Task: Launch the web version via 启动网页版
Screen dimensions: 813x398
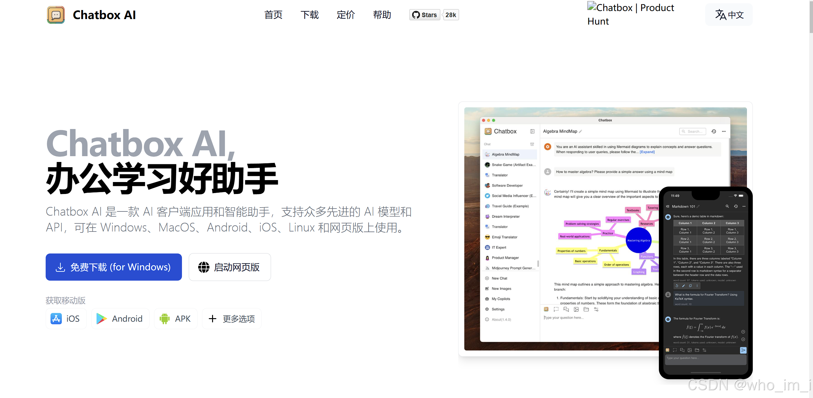Action: click(x=230, y=267)
